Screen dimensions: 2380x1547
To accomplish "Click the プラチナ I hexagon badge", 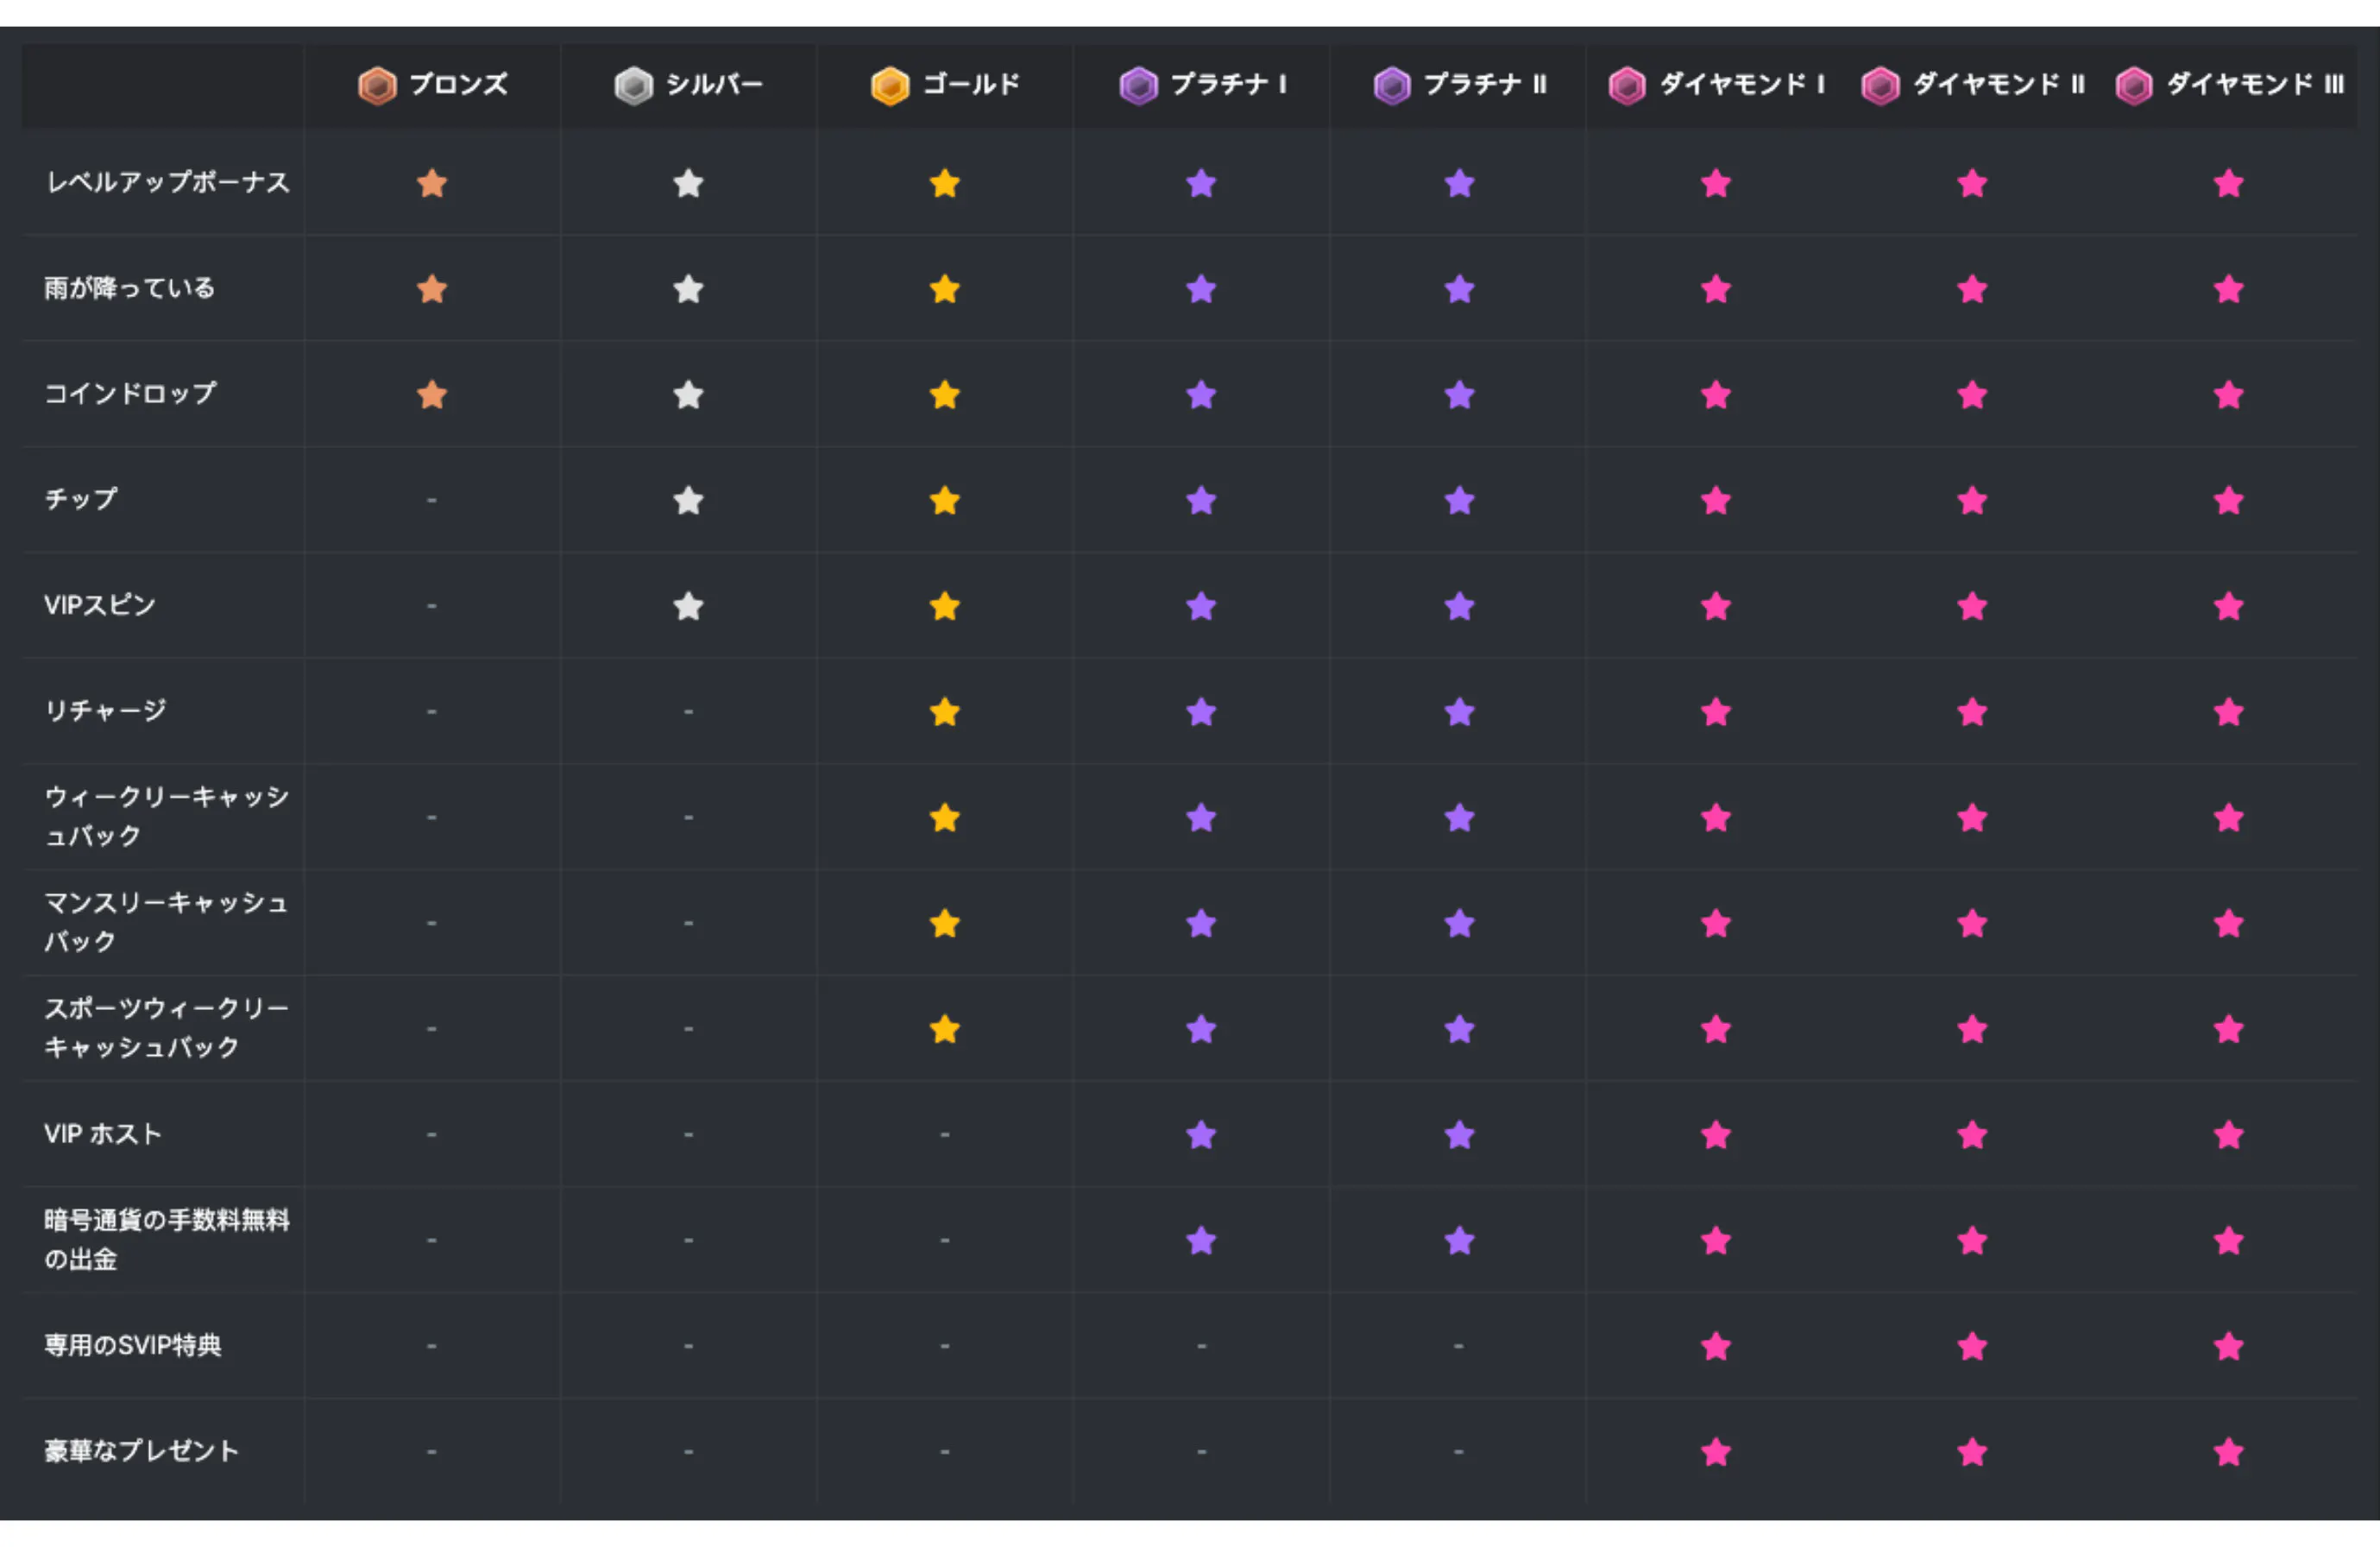I will coord(1138,86).
